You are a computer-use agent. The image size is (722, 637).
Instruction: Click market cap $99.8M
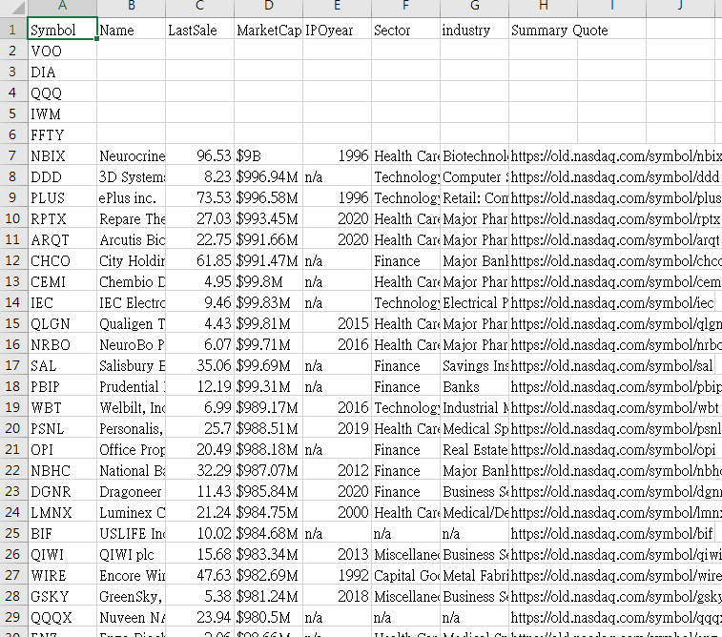coord(268,281)
